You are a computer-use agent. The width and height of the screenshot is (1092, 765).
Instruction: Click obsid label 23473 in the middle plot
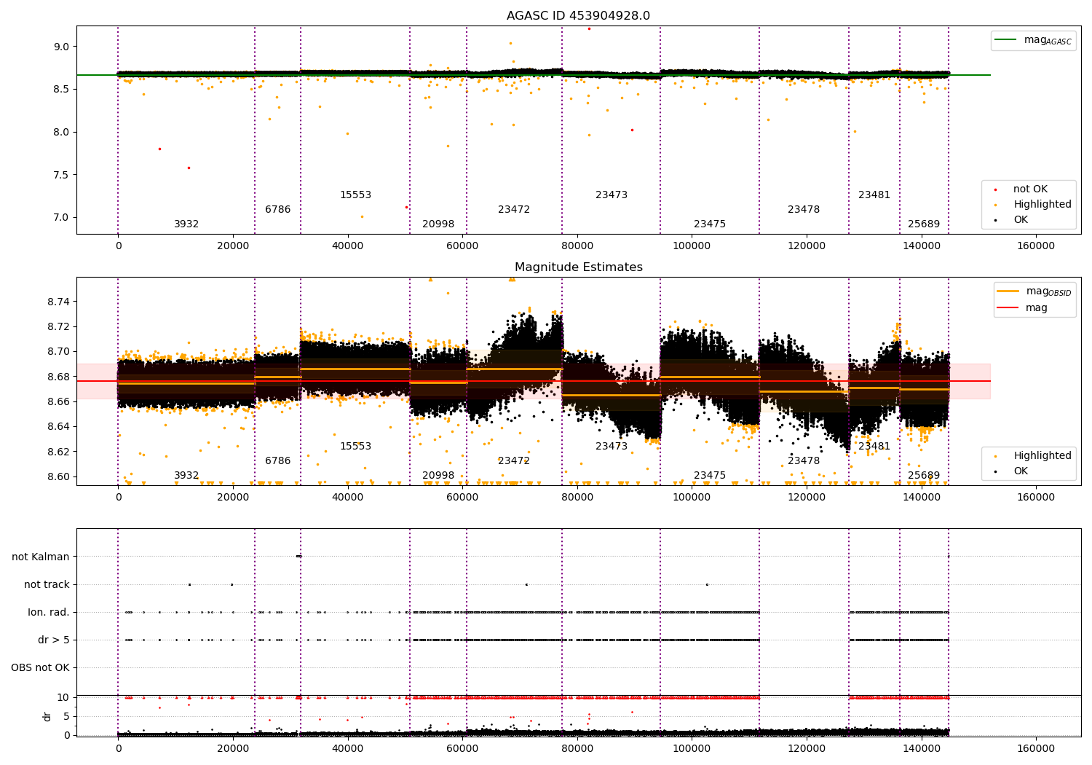(612, 447)
